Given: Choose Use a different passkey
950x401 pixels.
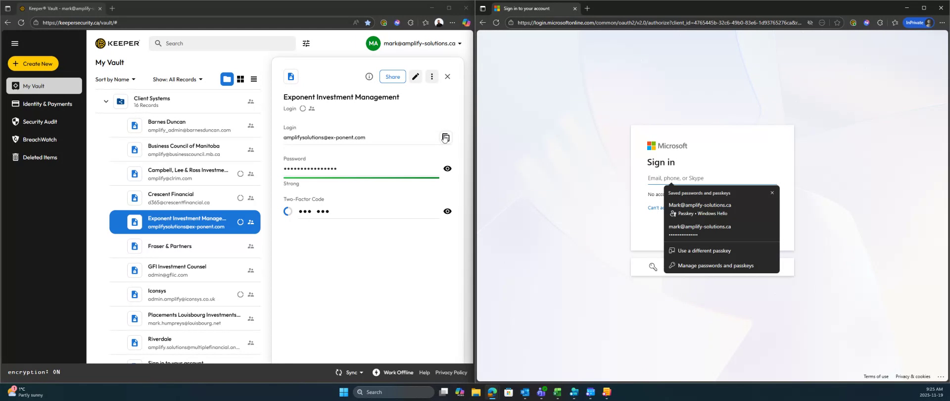Looking at the screenshot, I should (x=721, y=251).
